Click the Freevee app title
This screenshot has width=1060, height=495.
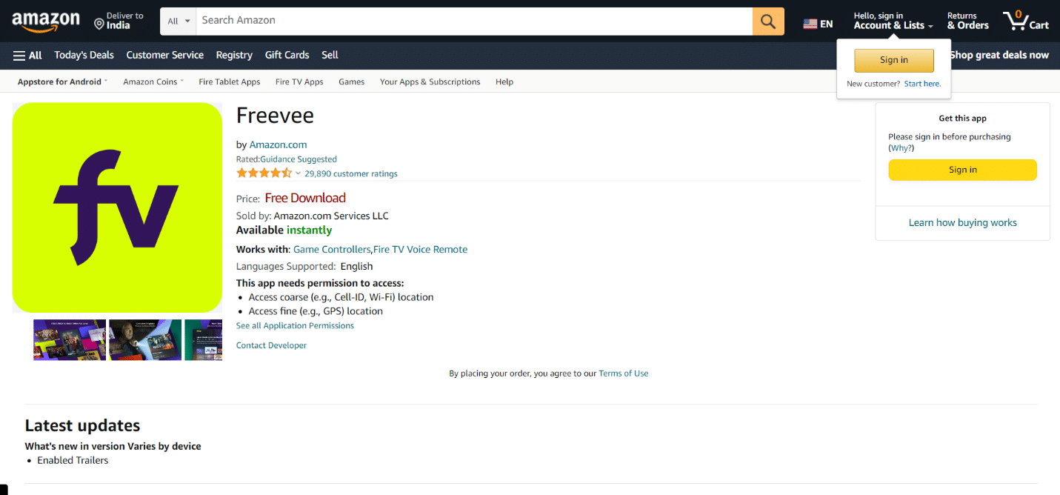tap(275, 116)
